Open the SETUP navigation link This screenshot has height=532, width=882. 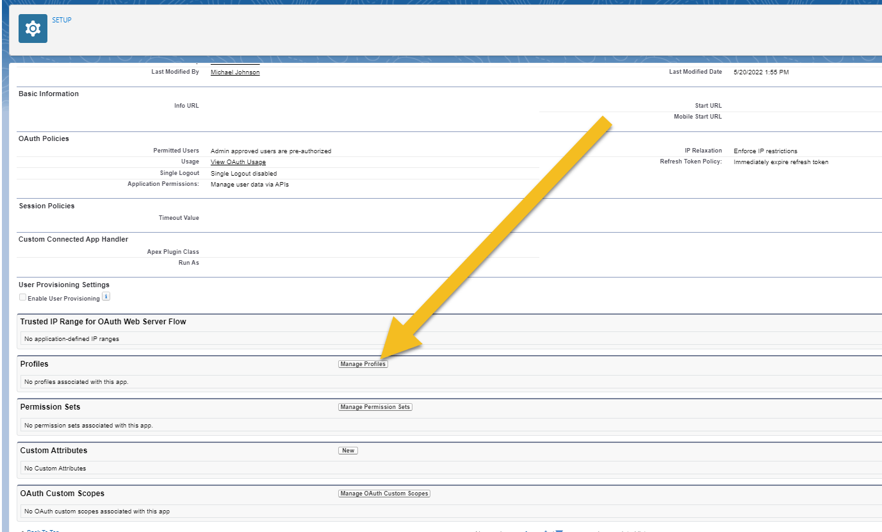click(61, 20)
